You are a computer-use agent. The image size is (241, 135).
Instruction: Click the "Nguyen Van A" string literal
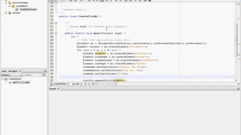pos(130,67)
